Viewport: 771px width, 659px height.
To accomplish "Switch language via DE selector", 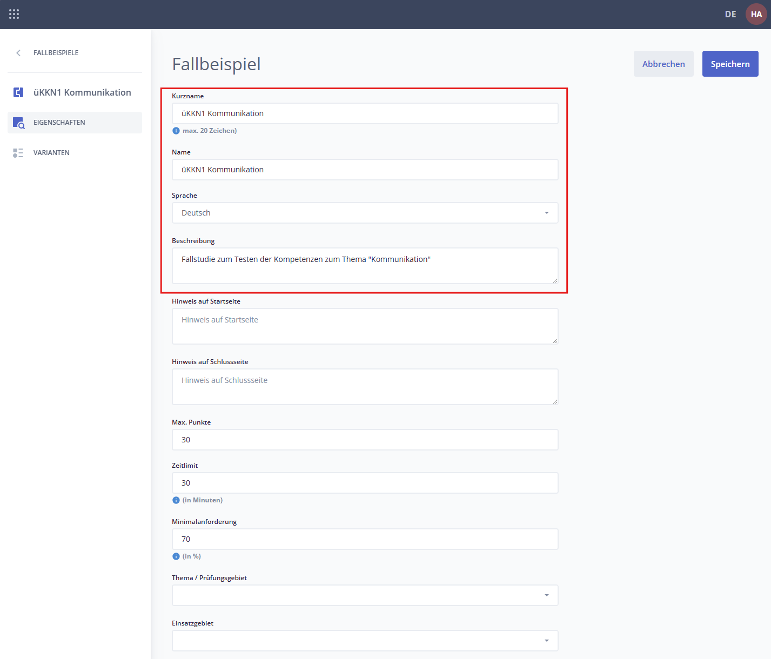I will click(730, 14).
